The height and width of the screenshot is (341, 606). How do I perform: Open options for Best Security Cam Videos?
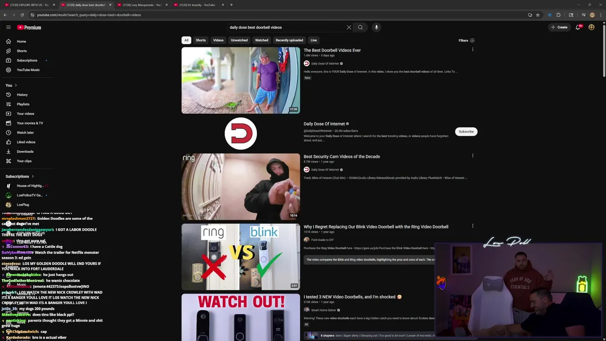pyautogui.click(x=472, y=156)
